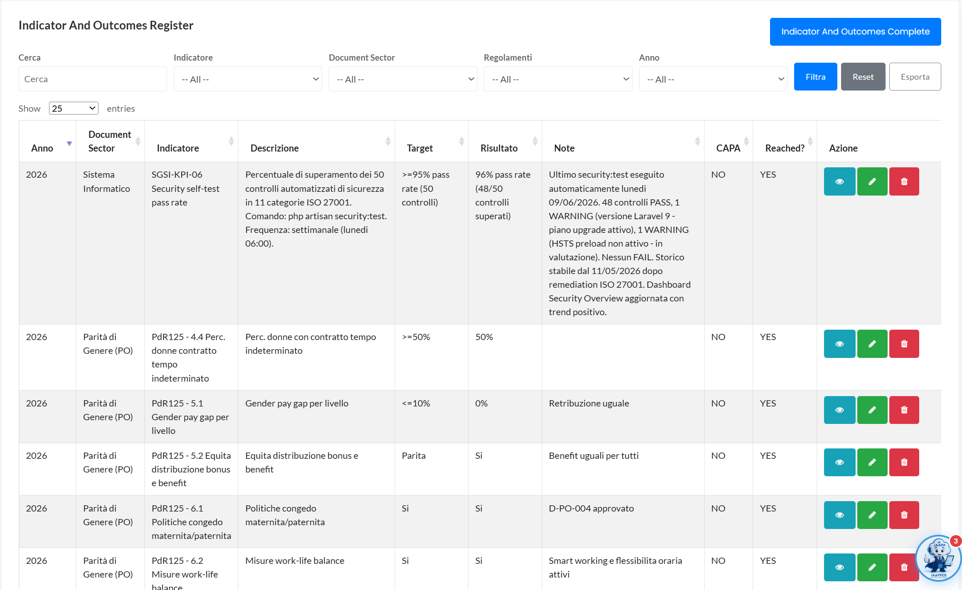Apply filters with the Filtra button

tap(815, 77)
